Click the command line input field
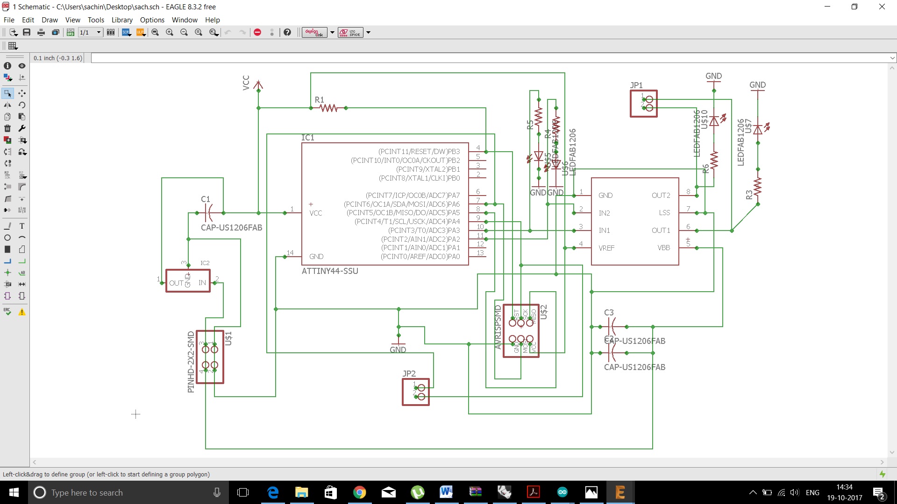 coord(490,58)
